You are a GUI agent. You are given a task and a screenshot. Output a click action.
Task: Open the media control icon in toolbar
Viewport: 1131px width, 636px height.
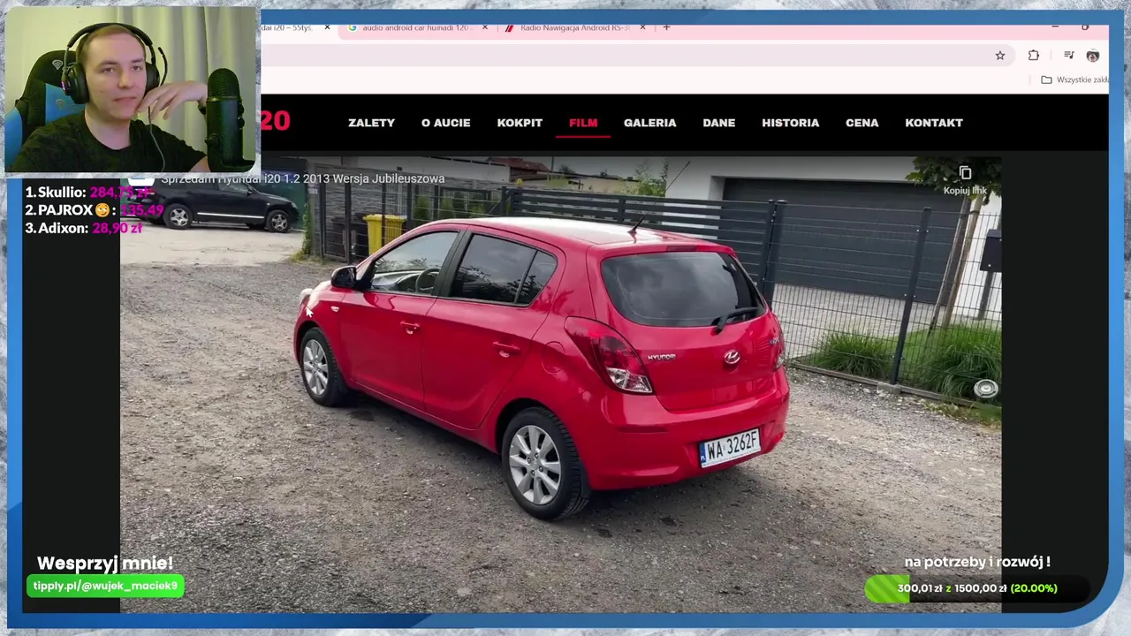1068,56
